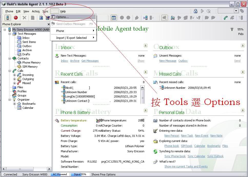The height and width of the screenshot is (177, 248).
Task: Expand the Incoming calls tree node
Action: coord(15,75)
